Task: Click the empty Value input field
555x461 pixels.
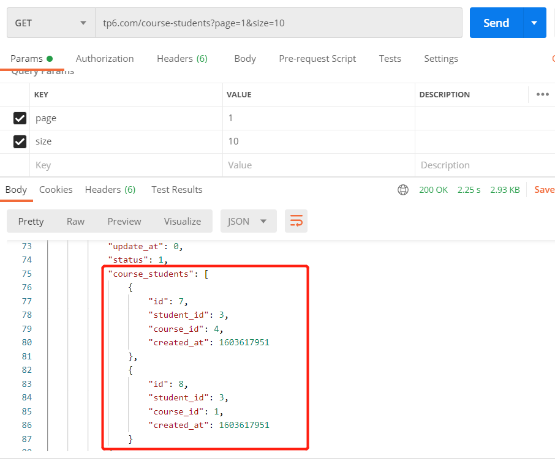Action: pyautogui.click(x=319, y=165)
